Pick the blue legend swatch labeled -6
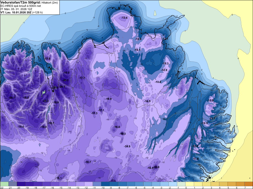 tap(139, 184)
